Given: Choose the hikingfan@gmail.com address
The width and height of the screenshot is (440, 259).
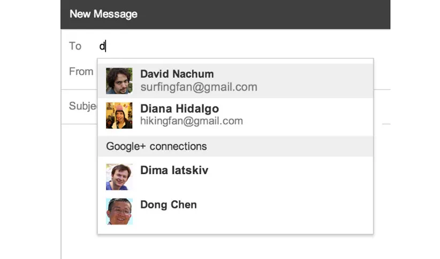Looking at the screenshot, I should pyautogui.click(x=192, y=121).
